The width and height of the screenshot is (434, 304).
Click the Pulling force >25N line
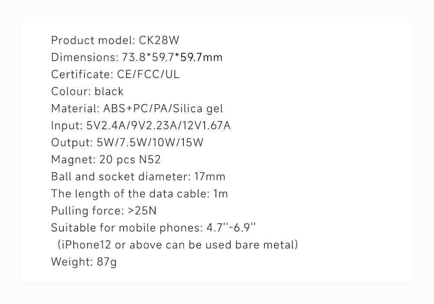coord(104,211)
